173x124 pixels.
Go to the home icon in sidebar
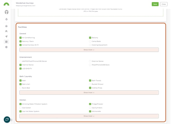click(6, 26)
